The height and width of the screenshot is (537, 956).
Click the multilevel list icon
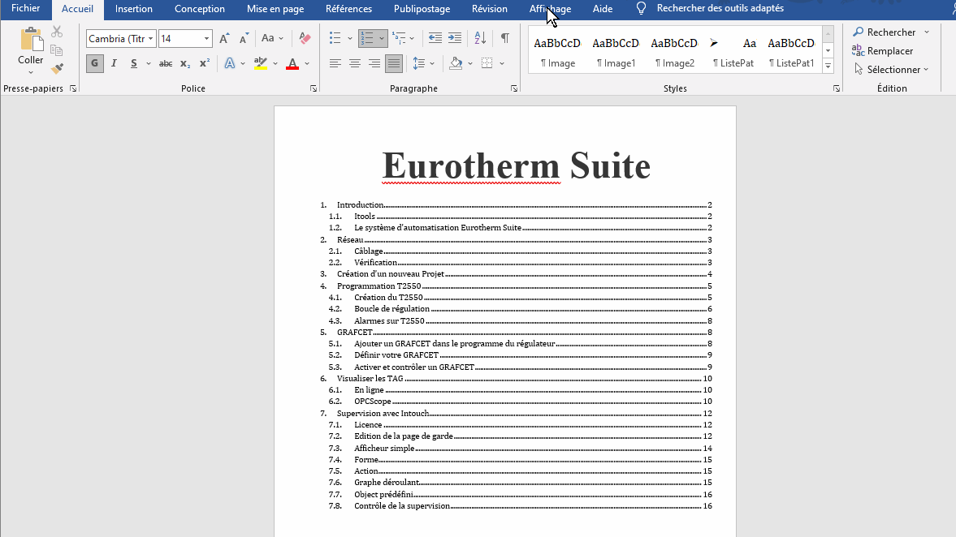[x=399, y=38]
